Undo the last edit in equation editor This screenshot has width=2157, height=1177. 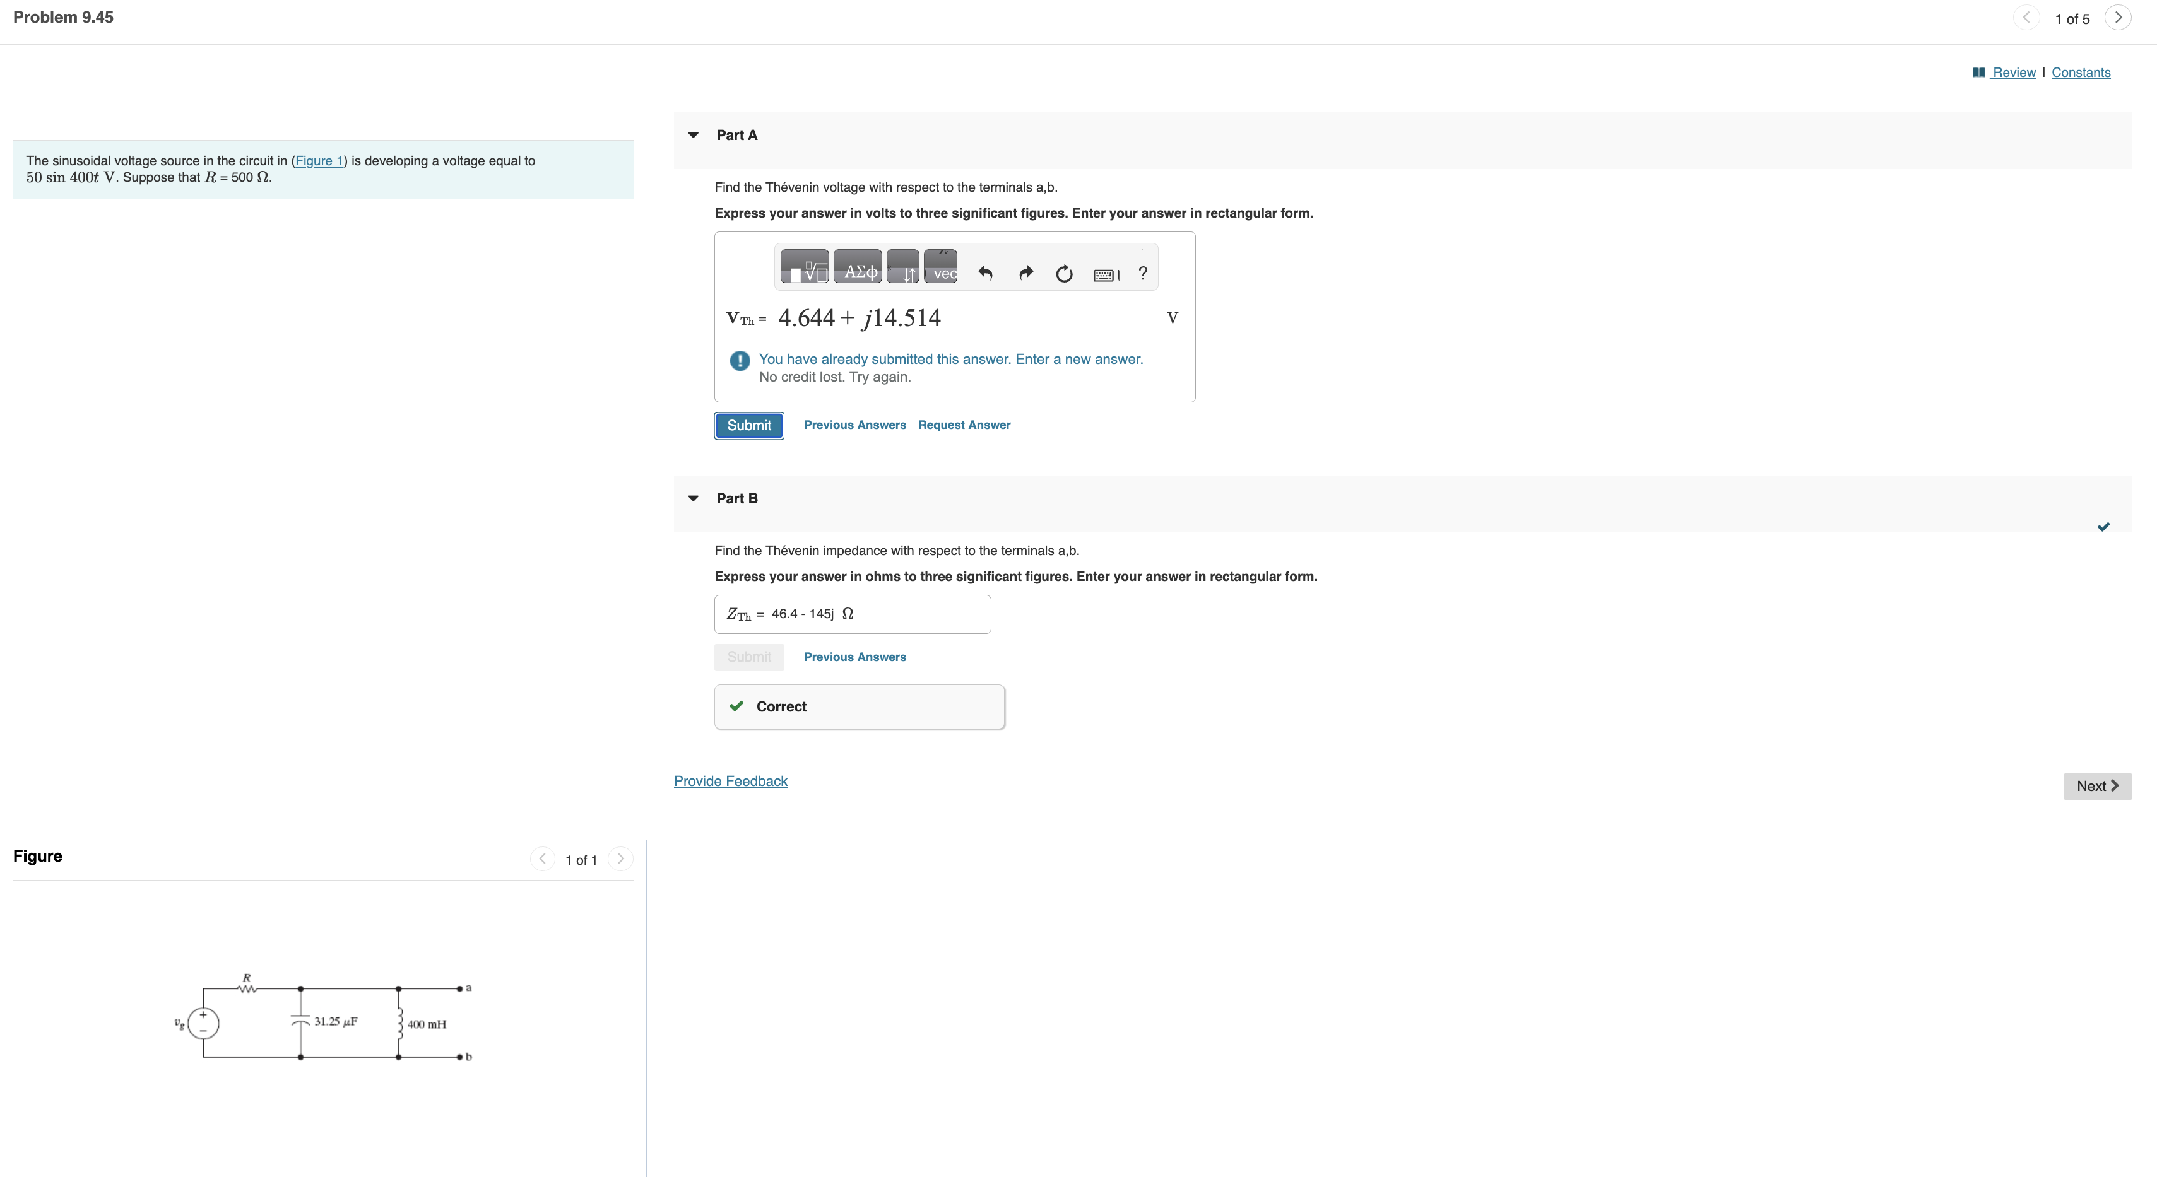pos(986,273)
